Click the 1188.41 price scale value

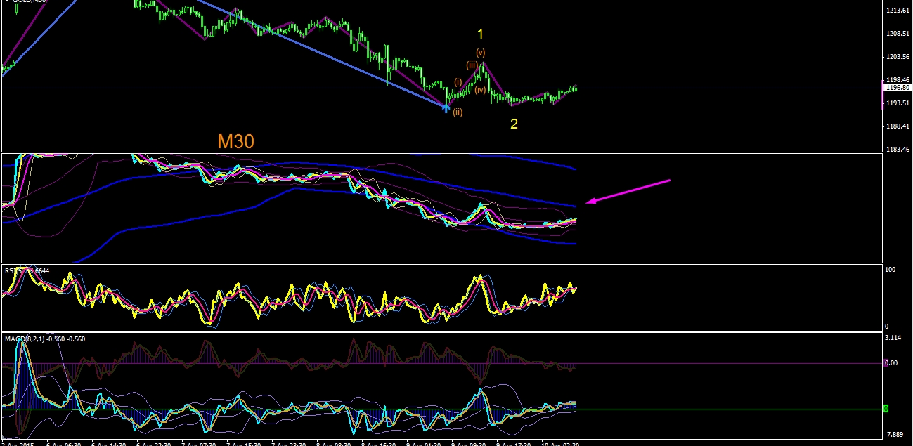click(x=899, y=126)
